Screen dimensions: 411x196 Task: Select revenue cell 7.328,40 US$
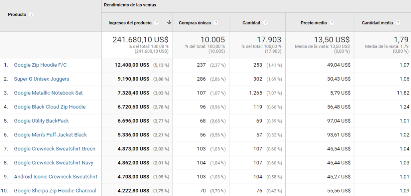point(133,93)
